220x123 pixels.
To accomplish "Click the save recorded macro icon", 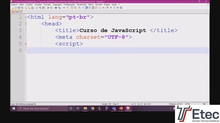I will [x=121, y=8].
